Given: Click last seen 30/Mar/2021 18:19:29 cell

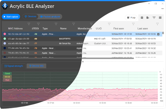Looking at the screenshot, I should (145, 39).
